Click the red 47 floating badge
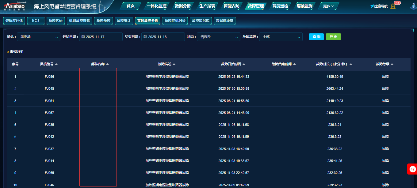417x188 pixels. click(x=412, y=169)
